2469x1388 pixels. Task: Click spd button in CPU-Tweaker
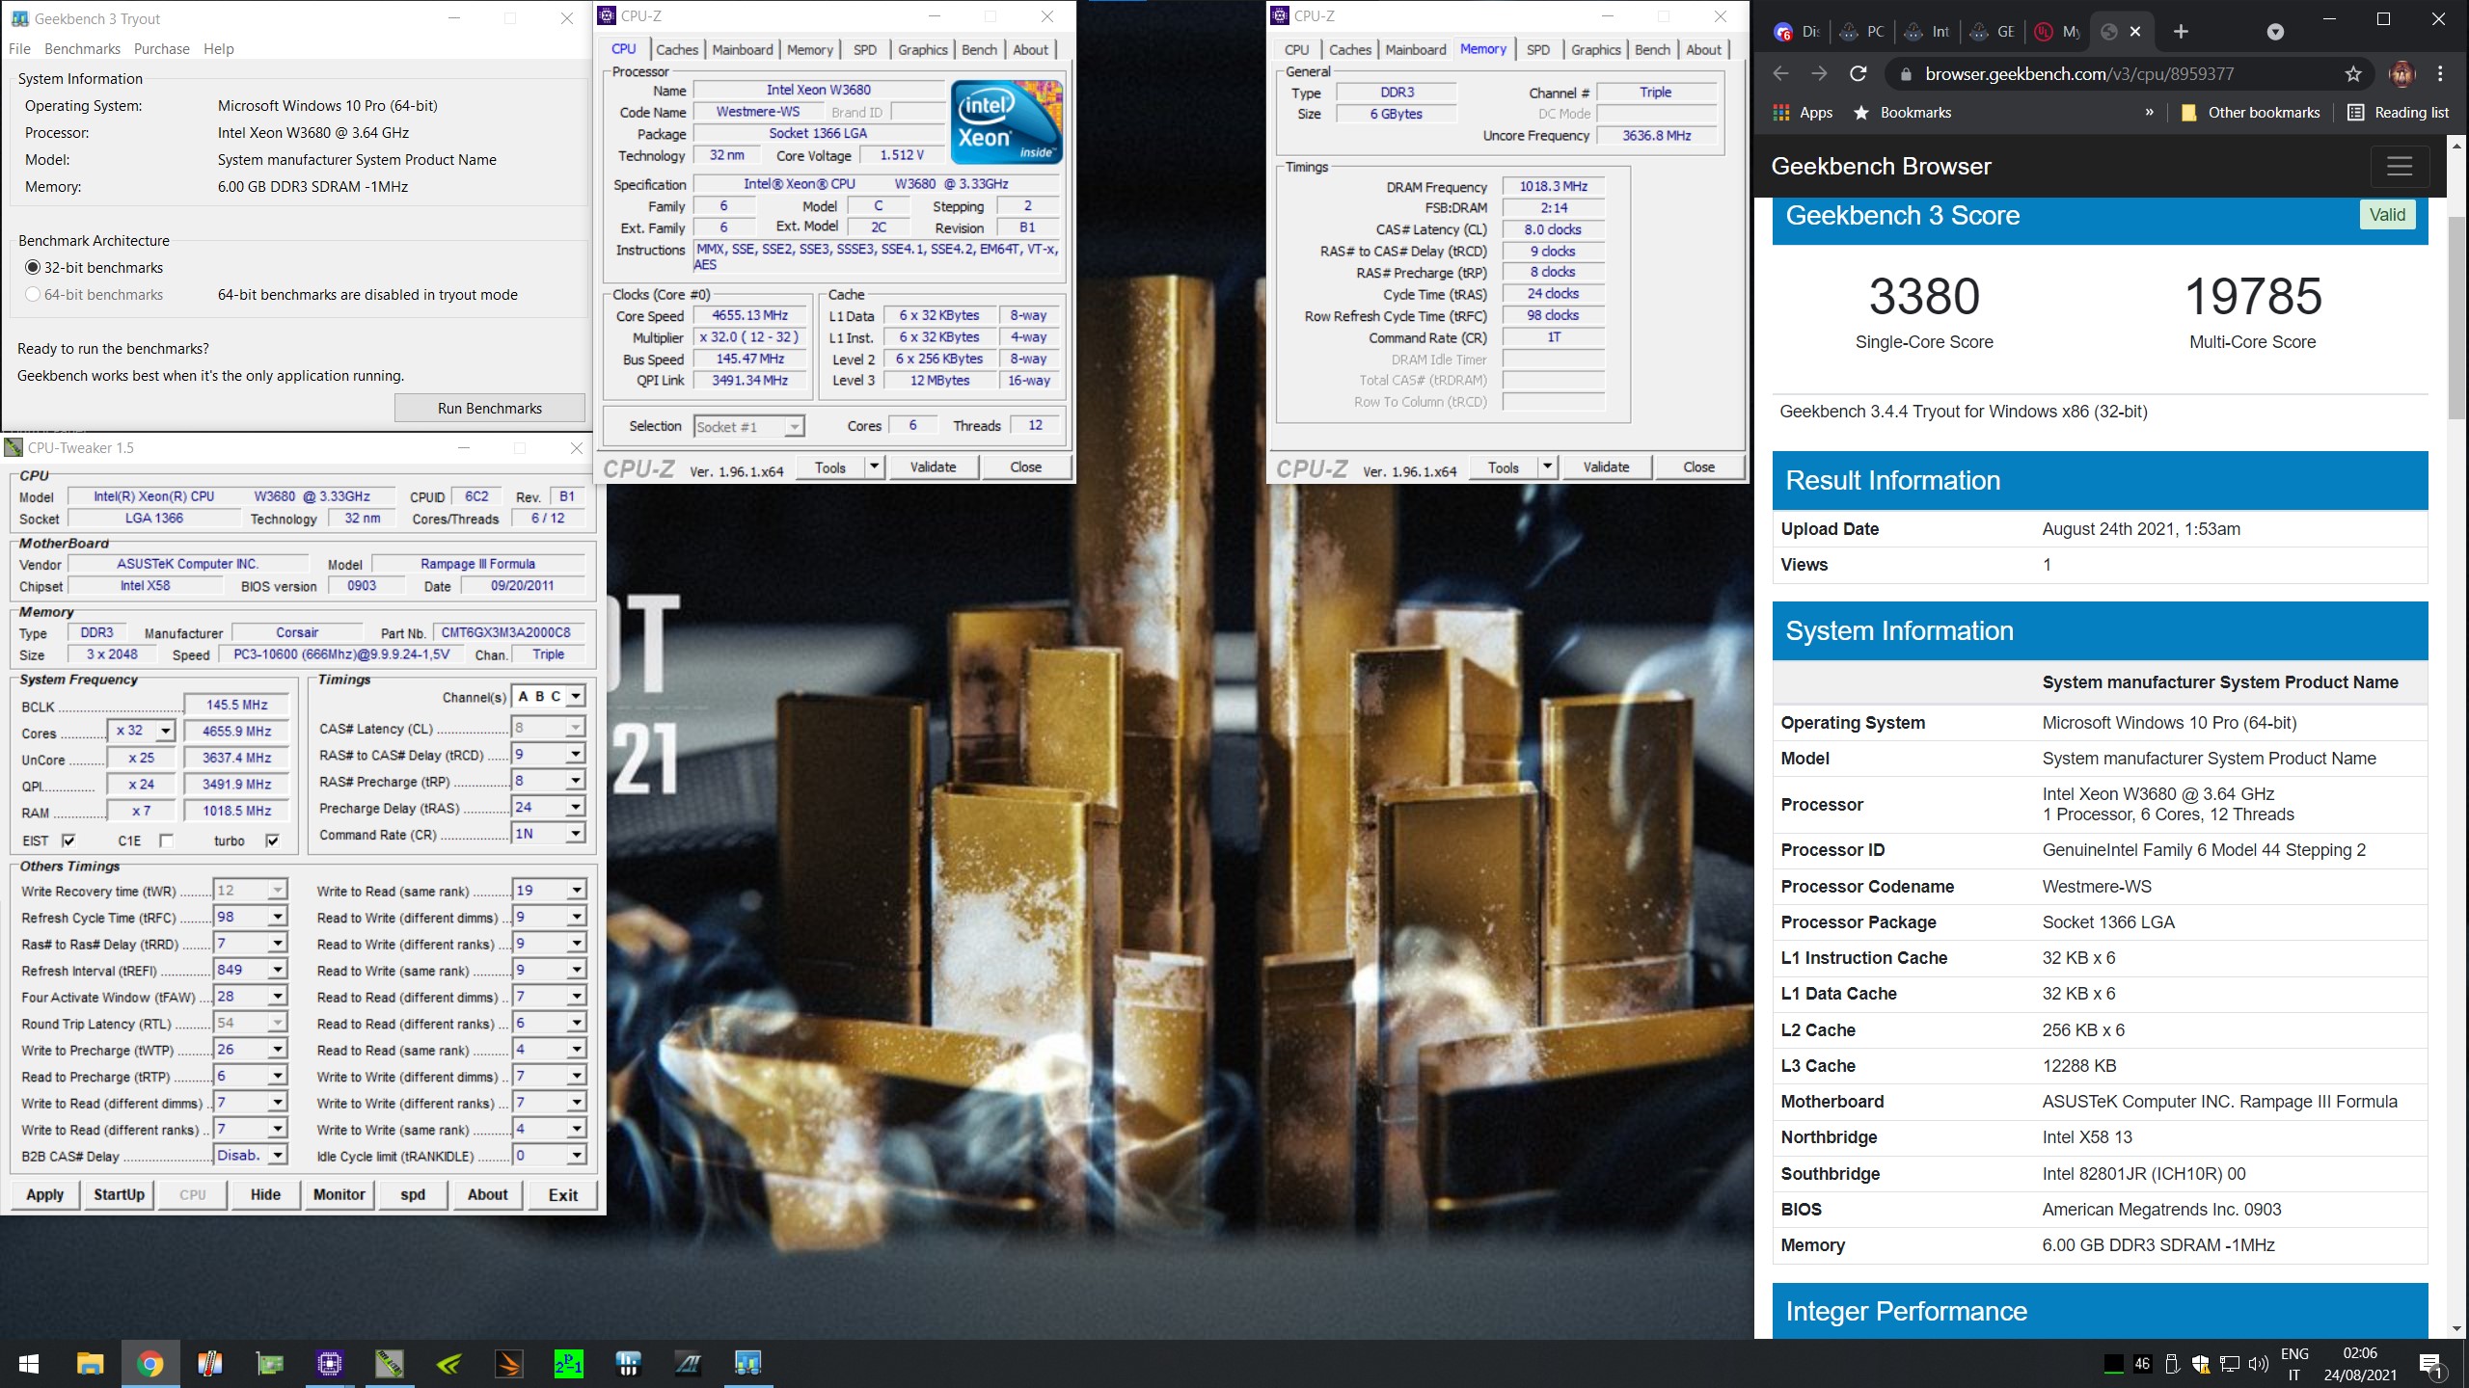[x=413, y=1195]
